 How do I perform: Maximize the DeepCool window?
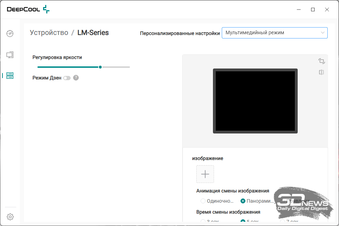point(313,10)
